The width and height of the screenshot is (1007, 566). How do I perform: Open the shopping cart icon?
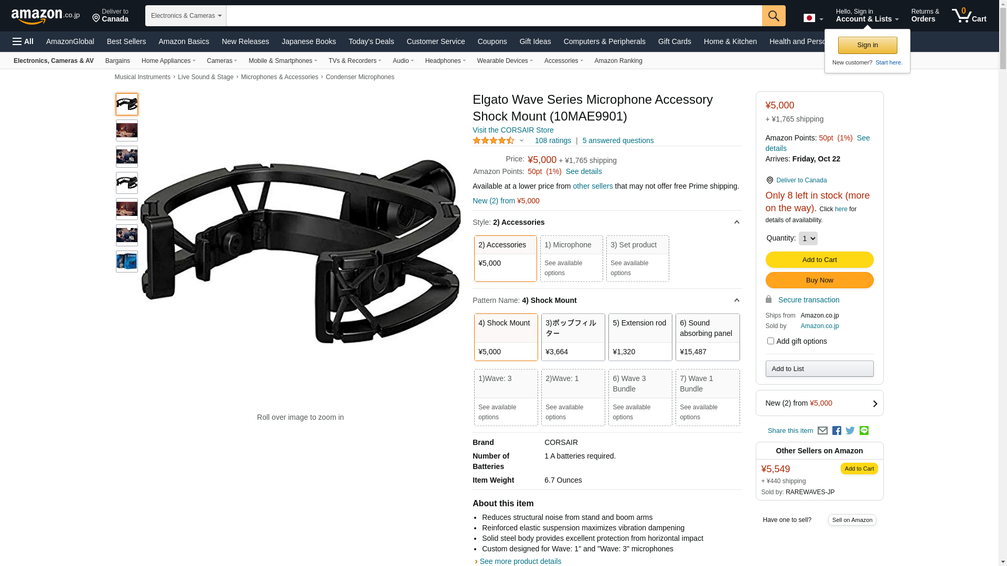tap(969, 16)
